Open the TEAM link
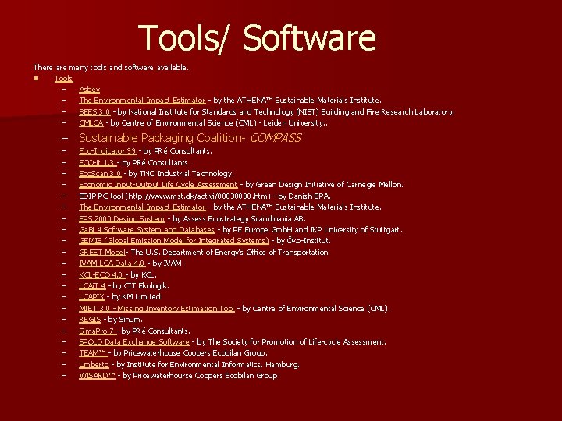The height and width of the screenshot is (421, 562). pyautogui.click(x=93, y=353)
